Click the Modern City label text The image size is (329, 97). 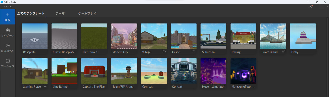pyautogui.click(x=120, y=52)
